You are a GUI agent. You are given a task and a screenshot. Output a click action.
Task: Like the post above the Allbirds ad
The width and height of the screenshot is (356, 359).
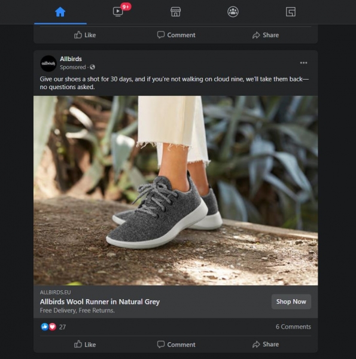pyautogui.click(x=85, y=35)
